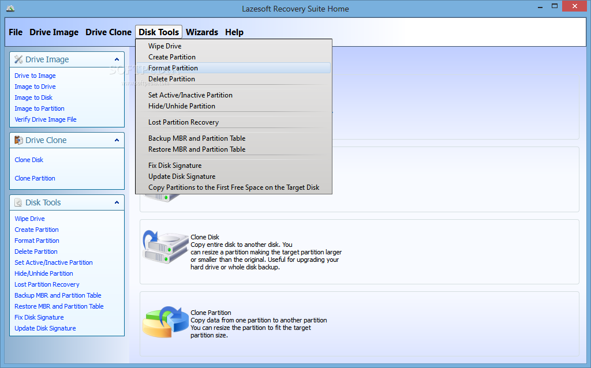The width and height of the screenshot is (591, 368).
Task: Maximize the Lazesoft Recovery Suite window
Action: [555, 6]
